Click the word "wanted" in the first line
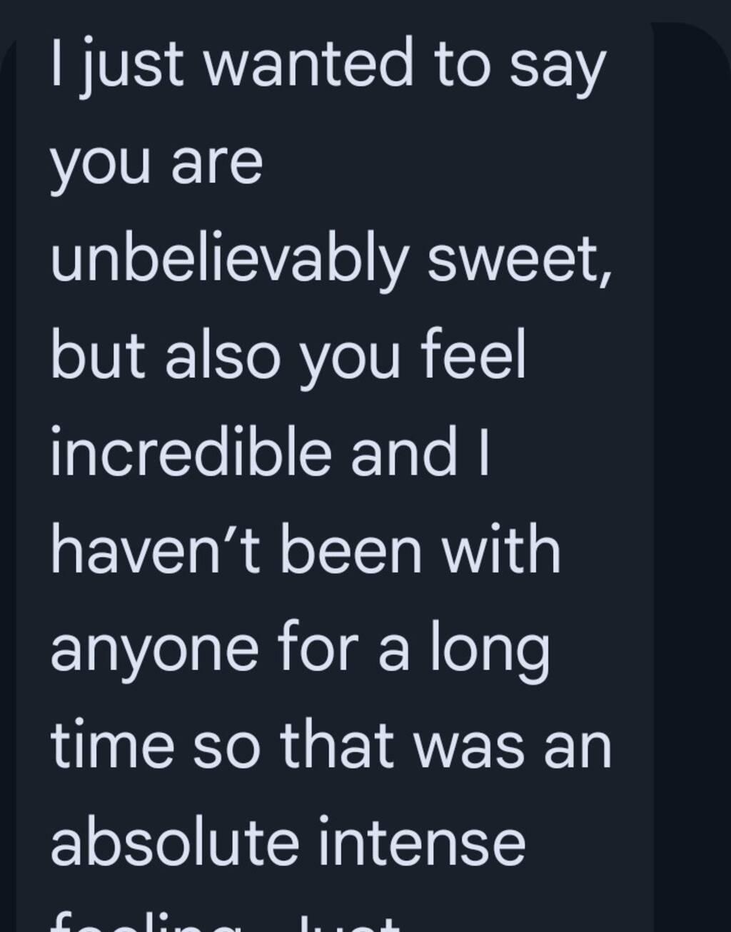 coord(308,66)
